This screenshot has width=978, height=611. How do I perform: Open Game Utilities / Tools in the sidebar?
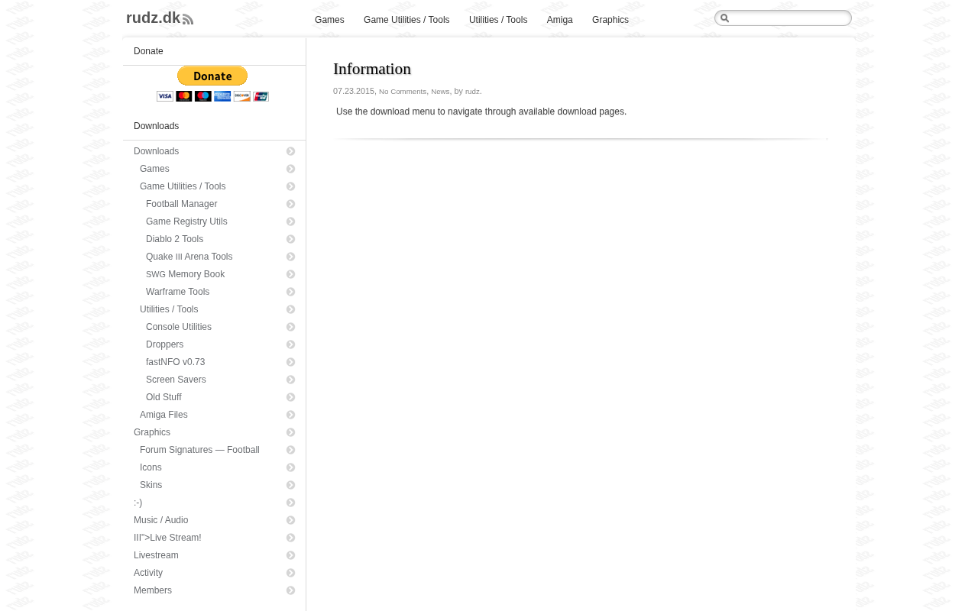[x=183, y=186]
